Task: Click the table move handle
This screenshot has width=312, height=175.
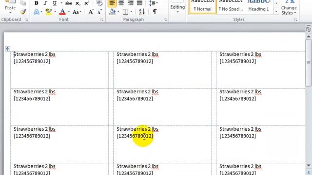Action: point(8,49)
